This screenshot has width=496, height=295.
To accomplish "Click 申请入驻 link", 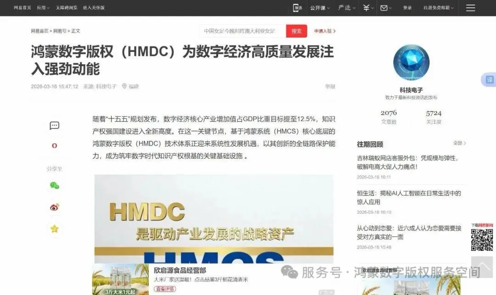I will coord(325,31).
